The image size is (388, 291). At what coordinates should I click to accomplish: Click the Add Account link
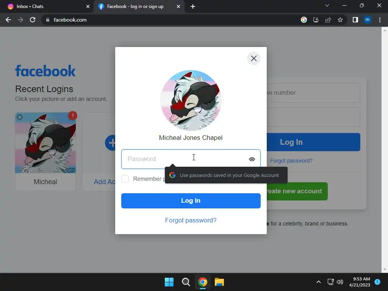coord(105,182)
